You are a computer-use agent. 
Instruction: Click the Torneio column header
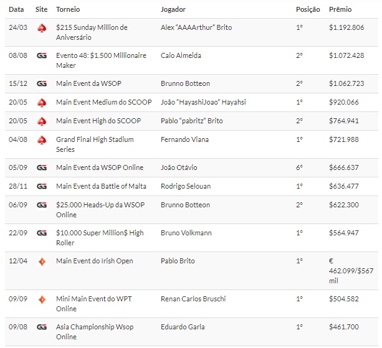[x=68, y=9]
